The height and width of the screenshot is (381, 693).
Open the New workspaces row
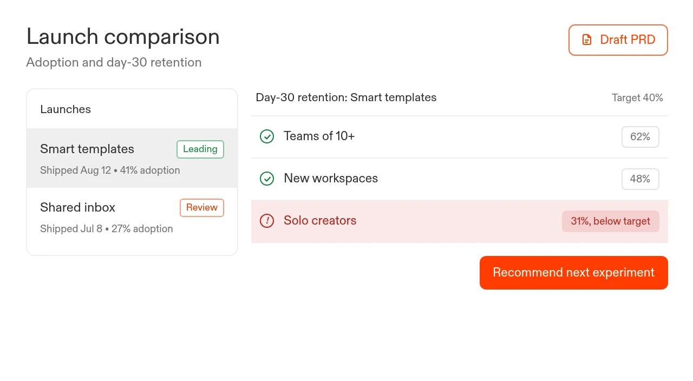[x=460, y=179]
